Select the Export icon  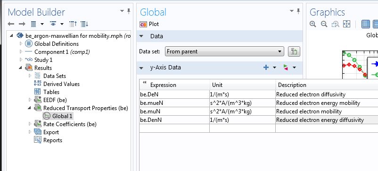[38, 132]
